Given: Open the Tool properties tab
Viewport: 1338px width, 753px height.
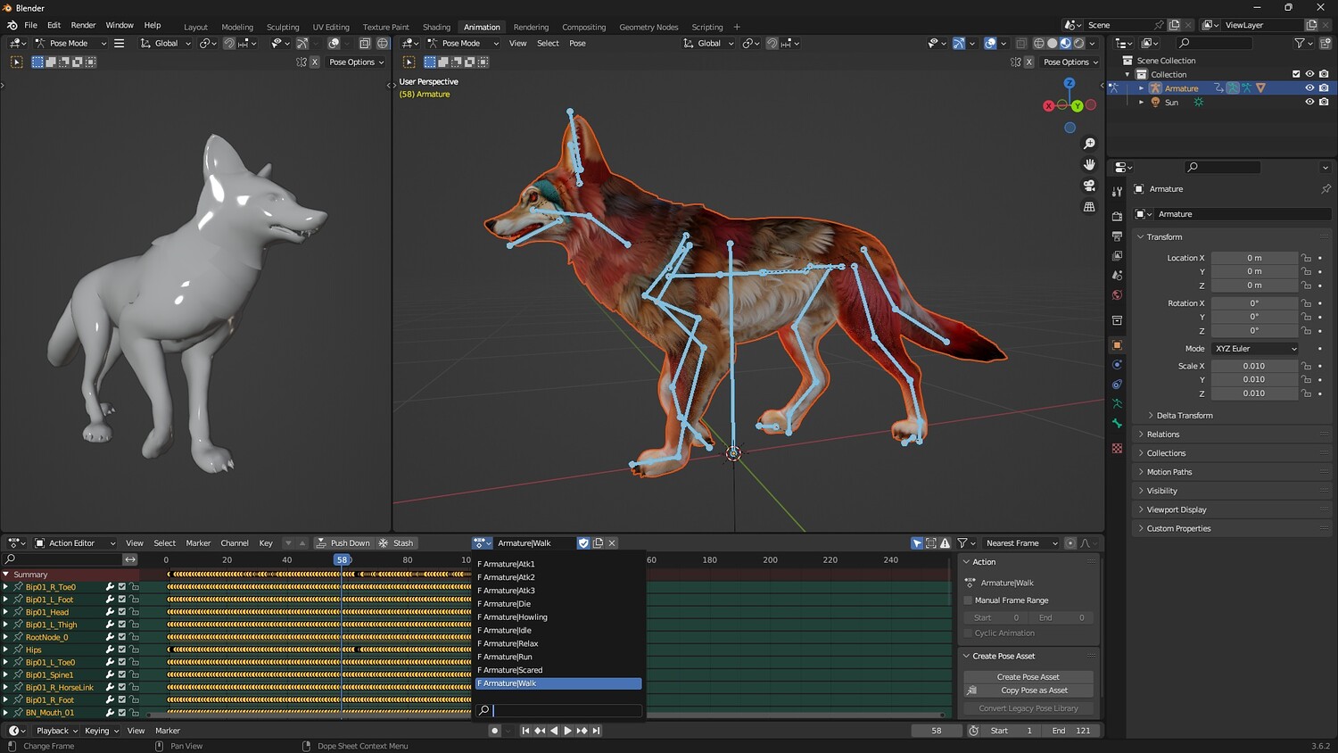Looking at the screenshot, I should tap(1117, 192).
